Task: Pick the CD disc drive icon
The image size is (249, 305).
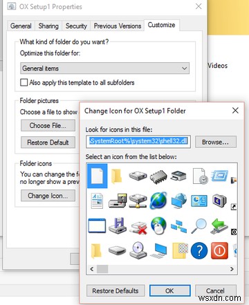Action: coord(138,250)
